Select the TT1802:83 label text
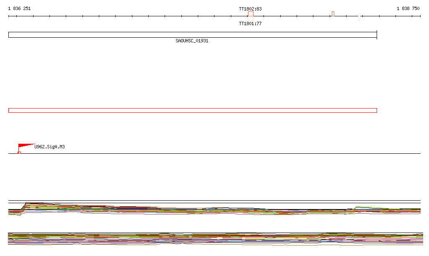Screen dimensions: 429x256 pos(251,9)
